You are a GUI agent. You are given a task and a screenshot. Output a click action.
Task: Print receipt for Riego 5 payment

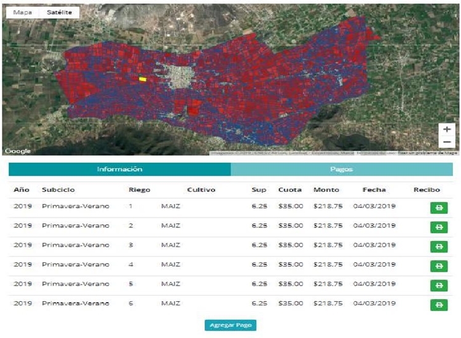pyautogui.click(x=439, y=286)
